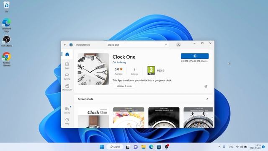
Task: Open Cai Junhong publisher link
Action: 119,62
